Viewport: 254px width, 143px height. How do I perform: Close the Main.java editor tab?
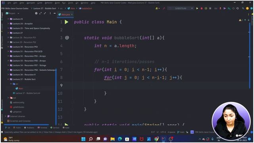point(72,14)
